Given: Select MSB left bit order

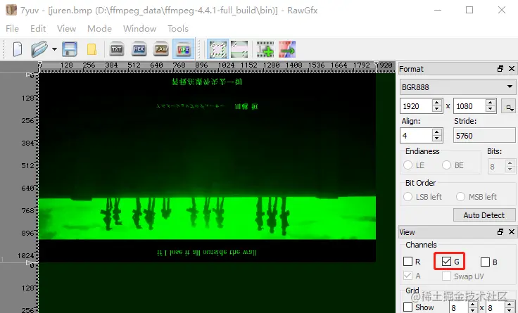Looking at the screenshot, I should tap(460, 197).
